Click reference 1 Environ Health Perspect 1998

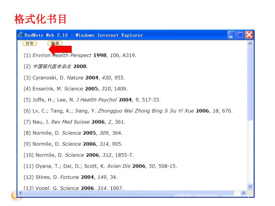[80, 55]
